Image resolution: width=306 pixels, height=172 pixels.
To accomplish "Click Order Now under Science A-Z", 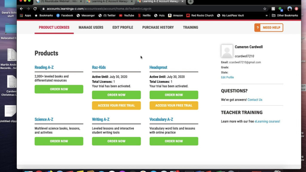I will 59,141.
